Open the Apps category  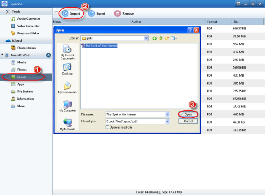(18, 84)
